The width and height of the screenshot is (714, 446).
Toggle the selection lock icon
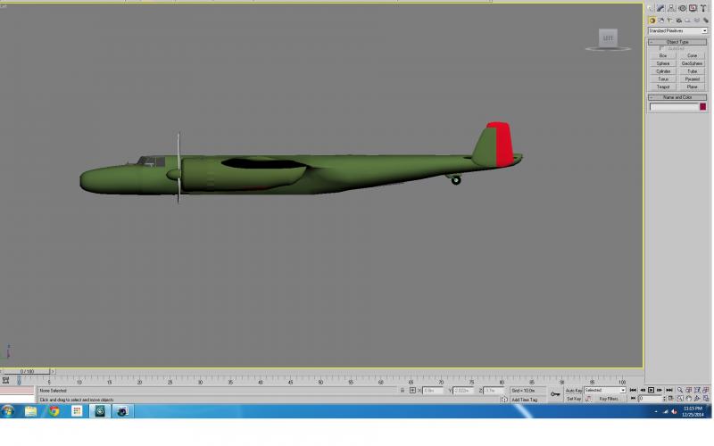pos(403,391)
